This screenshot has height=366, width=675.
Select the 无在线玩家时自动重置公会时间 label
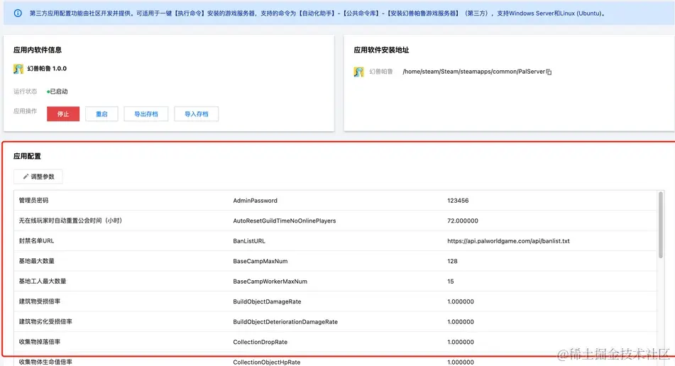pyautogui.click(x=70, y=221)
